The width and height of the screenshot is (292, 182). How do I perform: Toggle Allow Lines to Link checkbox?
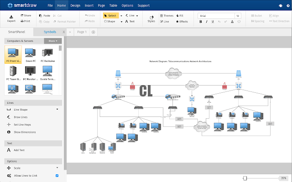pos(57,176)
